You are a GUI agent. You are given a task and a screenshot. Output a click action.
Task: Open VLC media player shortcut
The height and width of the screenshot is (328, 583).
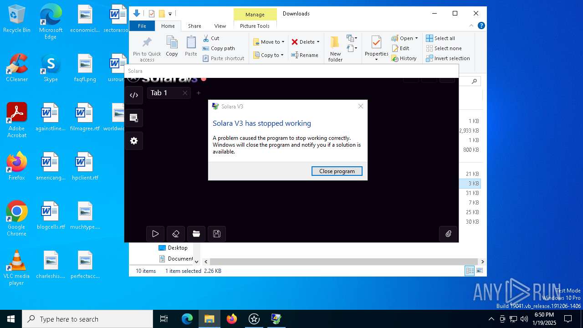[17, 268]
